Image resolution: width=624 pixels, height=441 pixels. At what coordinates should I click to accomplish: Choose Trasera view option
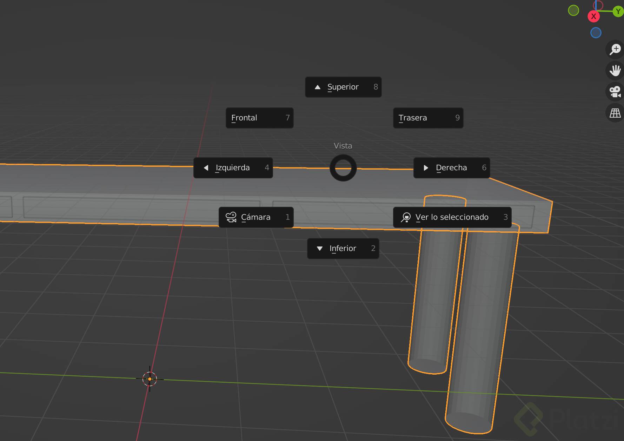tap(428, 118)
